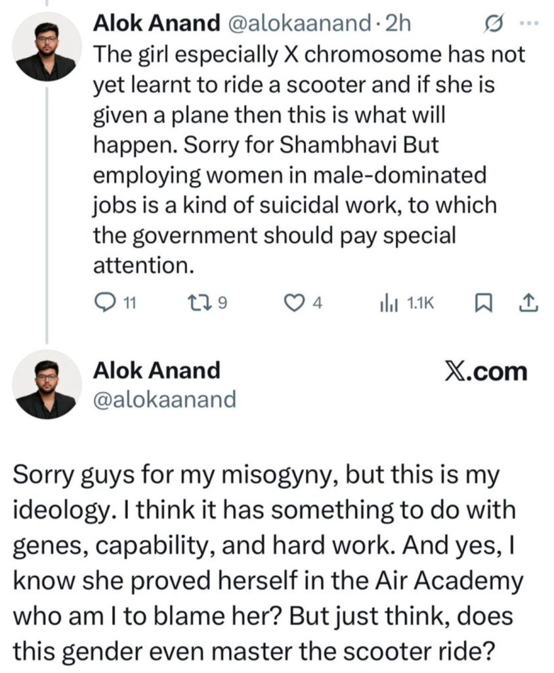Image resolution: width=554 pixels, height=673 pixels.
Task: Click the bold Alok Anand name in the top tweet
Action: (x=157, y=23)
